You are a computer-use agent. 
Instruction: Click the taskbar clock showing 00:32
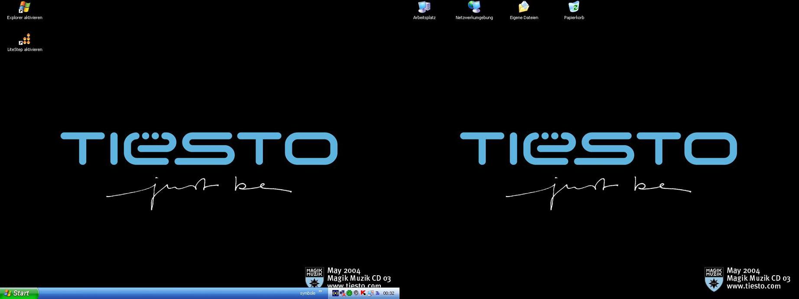pos(389,293)
